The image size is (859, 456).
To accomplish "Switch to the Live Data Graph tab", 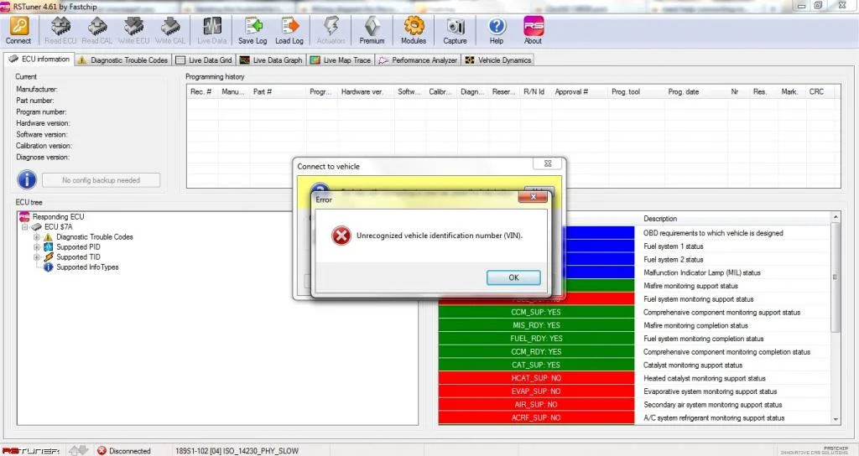I will click(x=271, y=60).
